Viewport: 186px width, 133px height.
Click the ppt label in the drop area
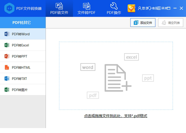(x=148, y=78)
